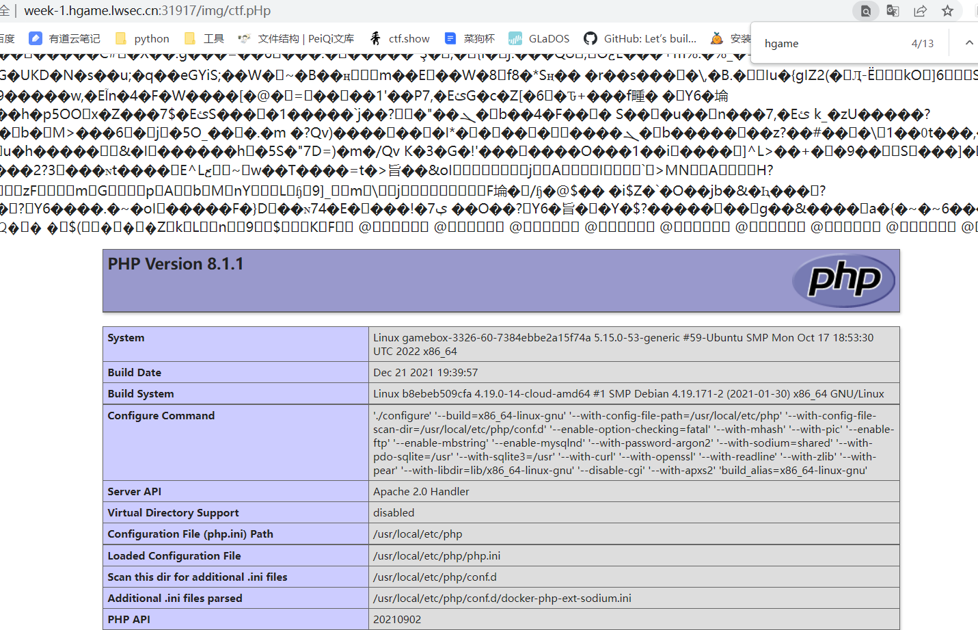Click the find-in-page icon in address bar
978x630 pixels.
point(865,11)
